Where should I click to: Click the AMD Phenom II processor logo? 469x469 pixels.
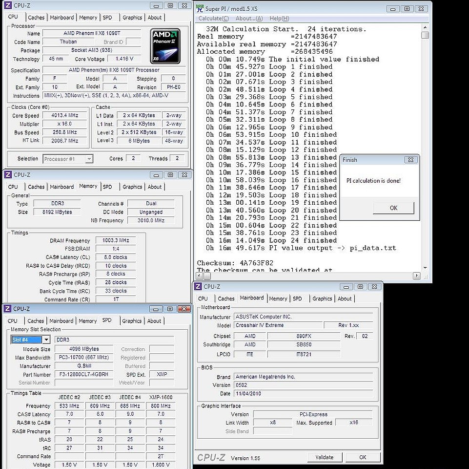165,46
